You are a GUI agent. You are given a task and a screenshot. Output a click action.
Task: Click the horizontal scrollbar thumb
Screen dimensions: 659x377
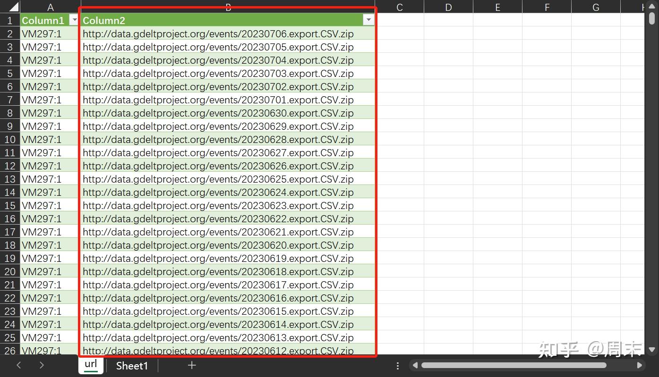tap(514, 365)
